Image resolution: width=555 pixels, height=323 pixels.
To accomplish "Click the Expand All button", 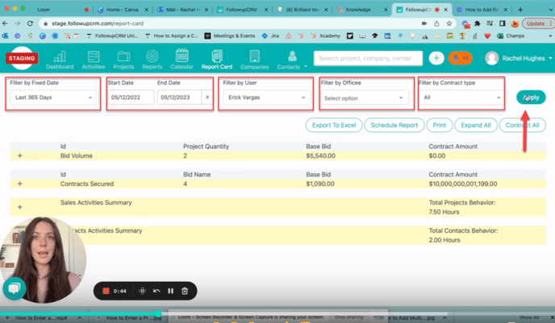I will pyautogui.click(x=476, y=125).
